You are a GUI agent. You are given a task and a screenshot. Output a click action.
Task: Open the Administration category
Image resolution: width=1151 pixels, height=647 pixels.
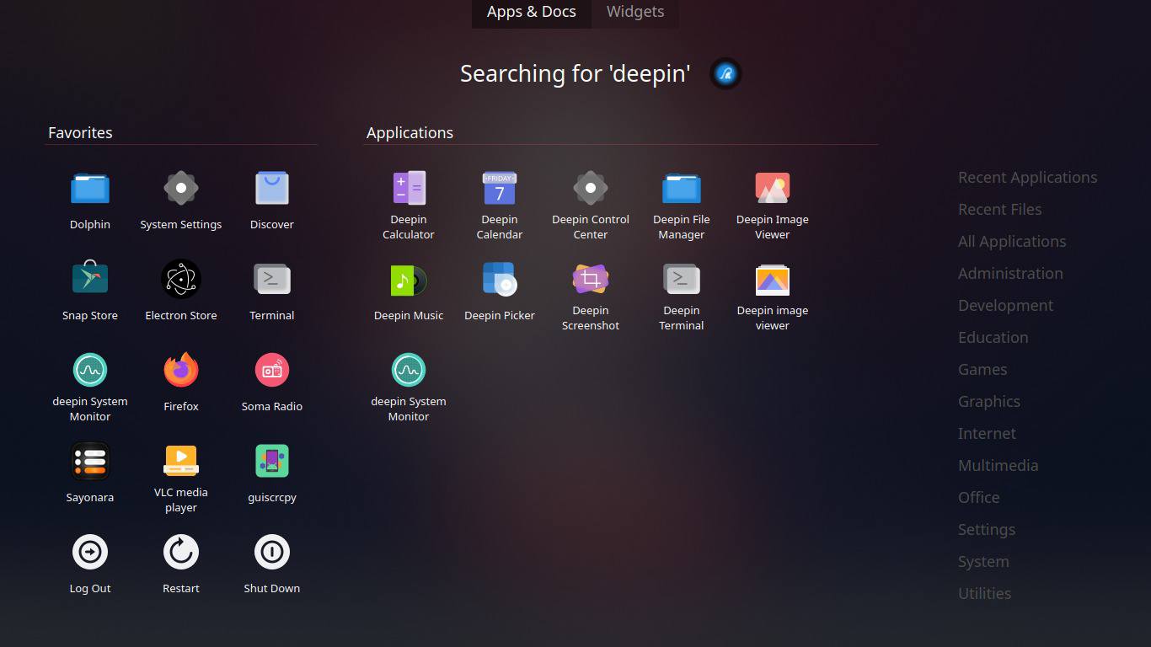point(1010,273)
